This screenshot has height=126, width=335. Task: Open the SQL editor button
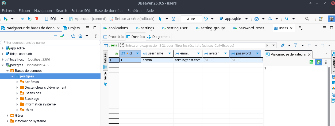[51, 19]
